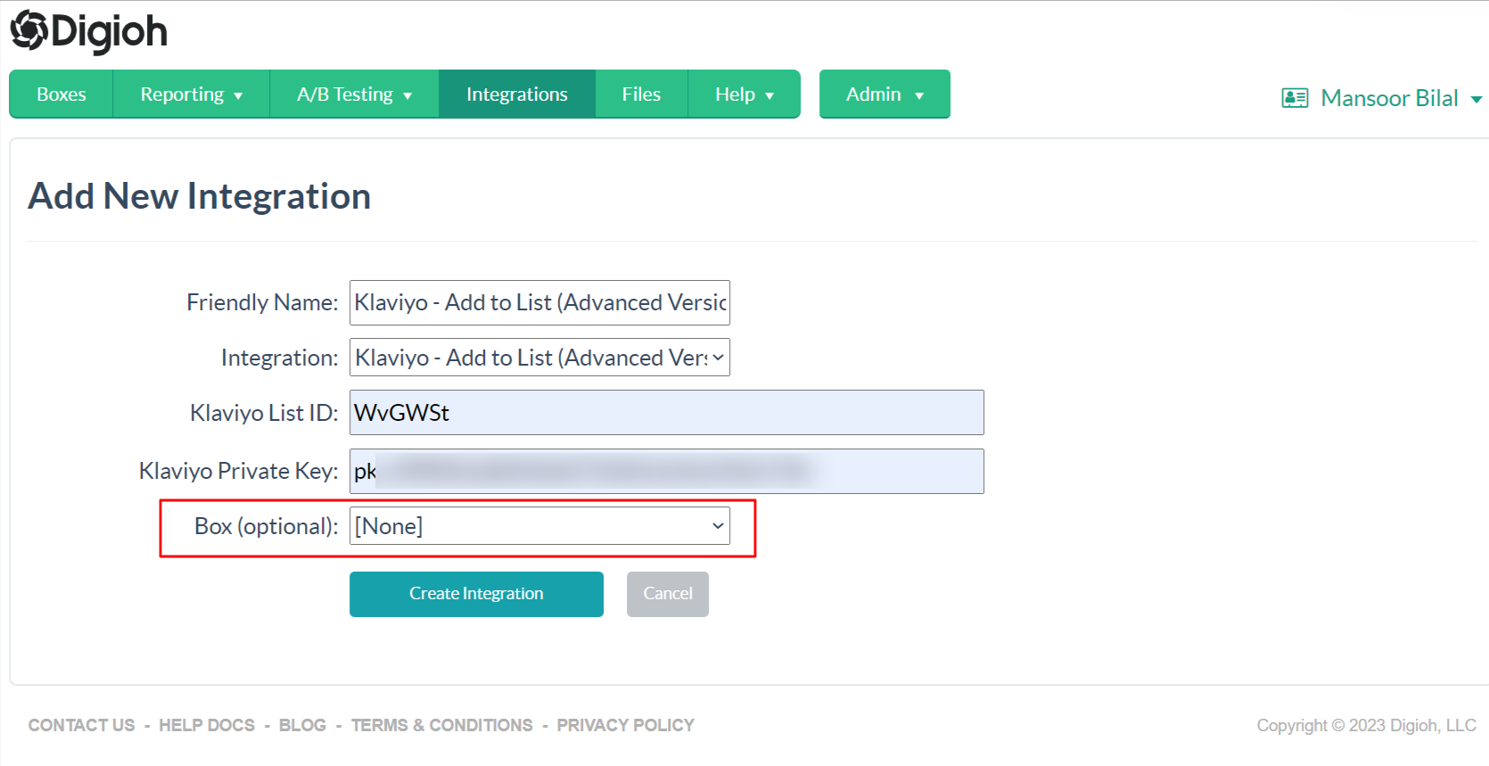Click the Friendly Name input field

[x=539, y=302]
